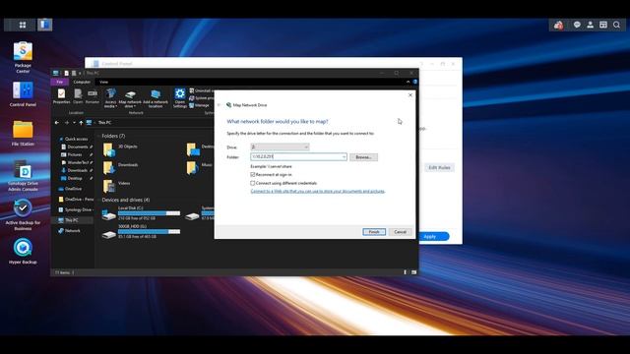Click Edit Rules in Control Panel

(x=439, y=168)
